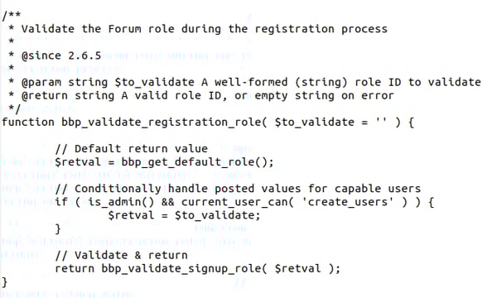The width and height of the screenshot is (497, 298).
Task: Click the "Validate the Forum role" description line
Action: (x=204, y=29)
